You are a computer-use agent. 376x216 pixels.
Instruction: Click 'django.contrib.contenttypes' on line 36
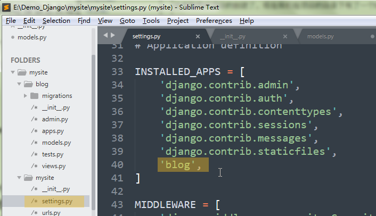248,112
